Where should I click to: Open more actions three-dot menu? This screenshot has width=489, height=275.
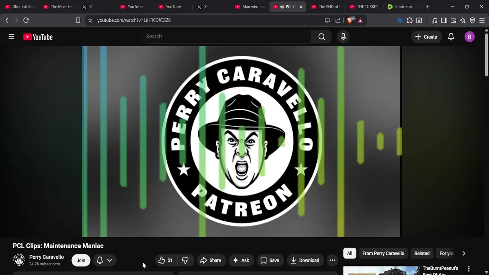(x=333, y=260)
